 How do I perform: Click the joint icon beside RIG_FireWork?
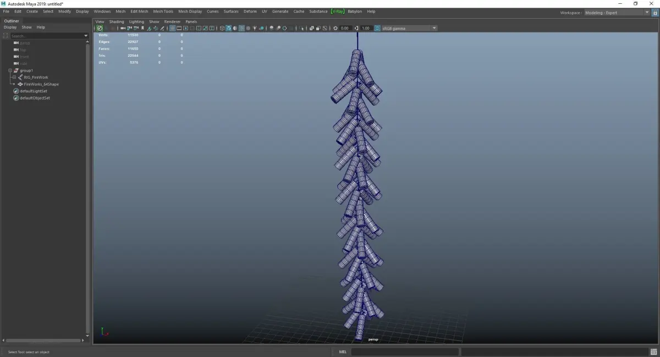tap(20, 78)
